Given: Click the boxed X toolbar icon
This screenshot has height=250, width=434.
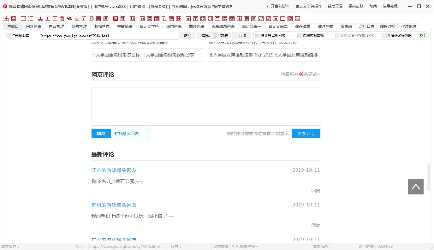Looking at the screenshot, I should click(x=55, y=19).
